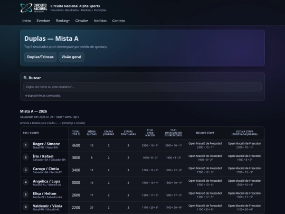
Task: Select the team name Elisa / Helton
Action: [x=44, y=193]
